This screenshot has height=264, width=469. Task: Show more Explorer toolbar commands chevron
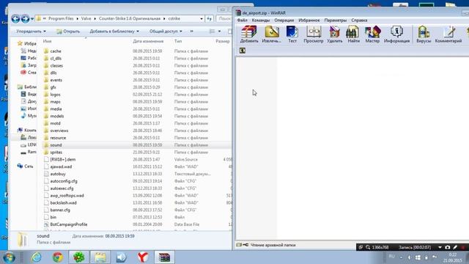(191, 31)
